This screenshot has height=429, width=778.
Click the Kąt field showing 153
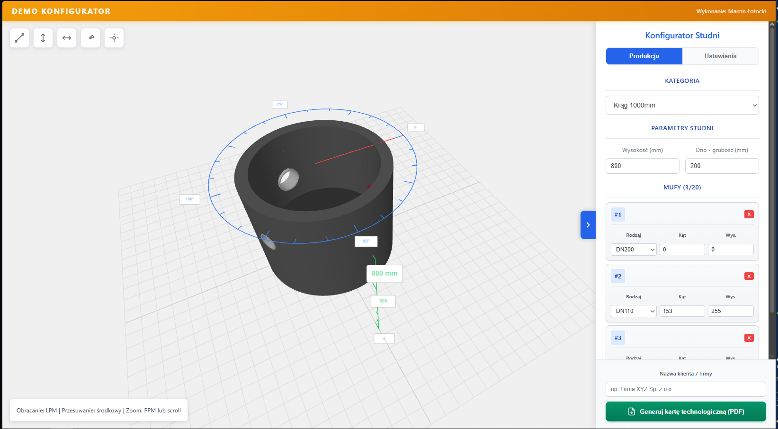(682, 311)
